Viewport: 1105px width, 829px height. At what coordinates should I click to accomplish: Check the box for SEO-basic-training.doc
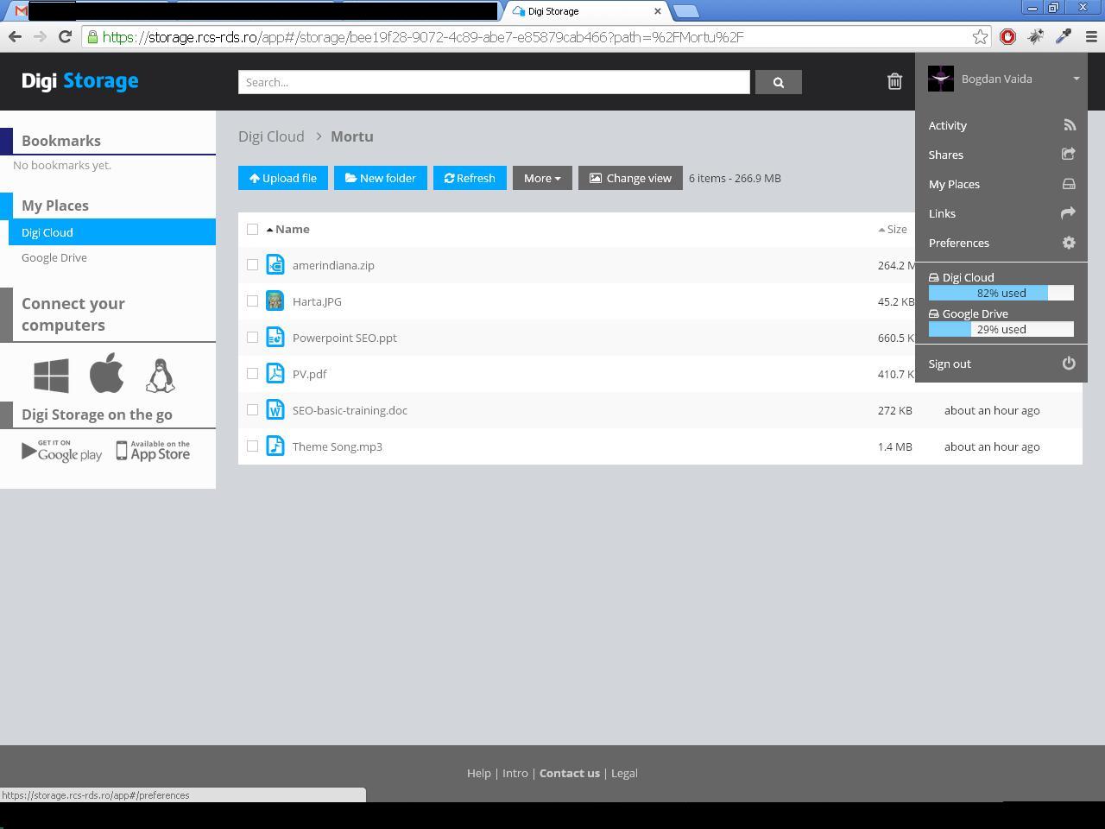pyautogui.click(x=252, y=410)
